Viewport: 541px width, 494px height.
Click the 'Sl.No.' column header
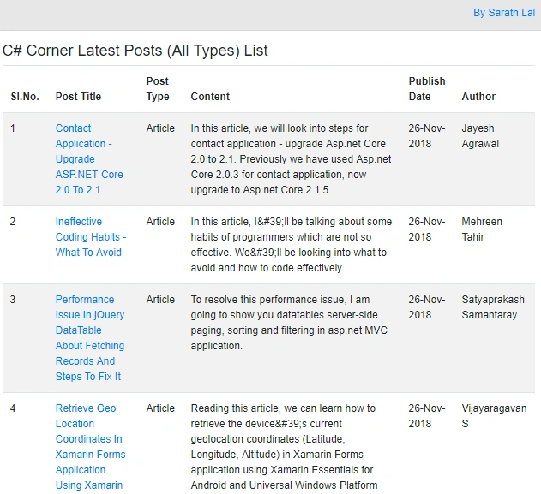coord(25,97)
